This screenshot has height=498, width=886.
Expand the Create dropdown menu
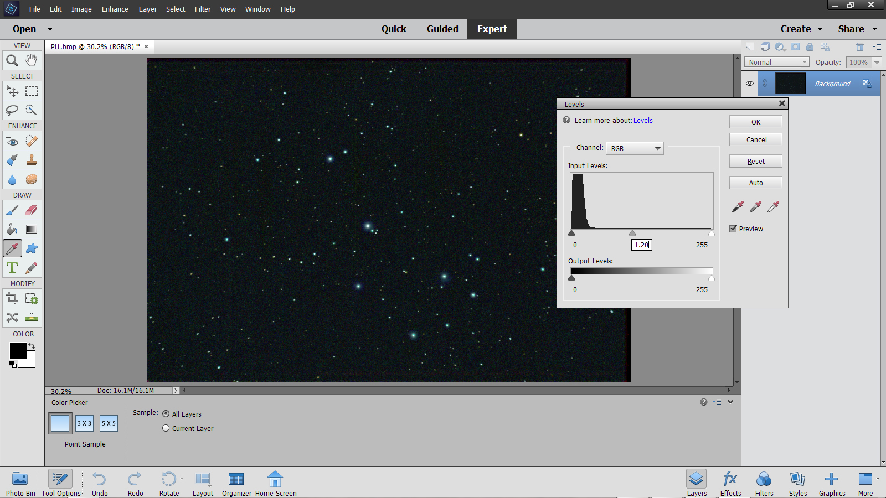click(801, 29)
